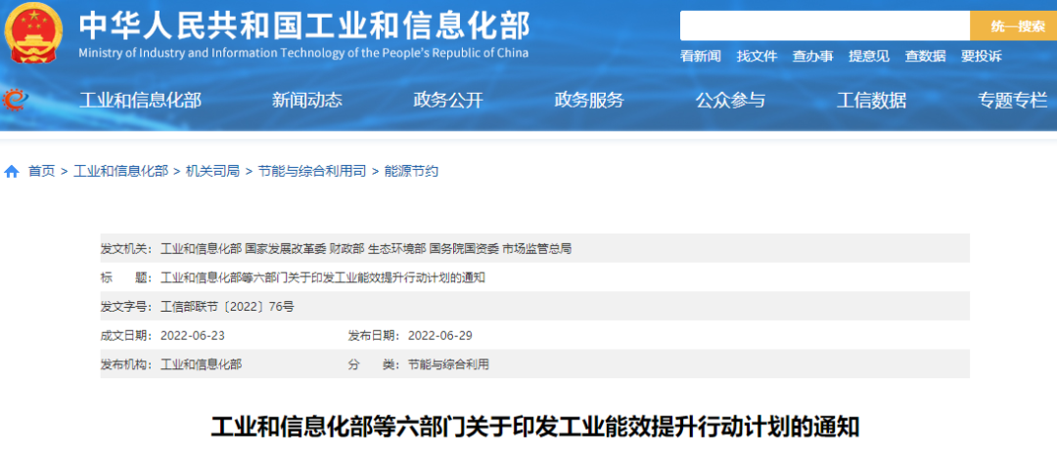Image resolution: width=1057 pixels, height=469 pixels.
Task: Open the 提意见 quick link
Action: tap(869, 57)
